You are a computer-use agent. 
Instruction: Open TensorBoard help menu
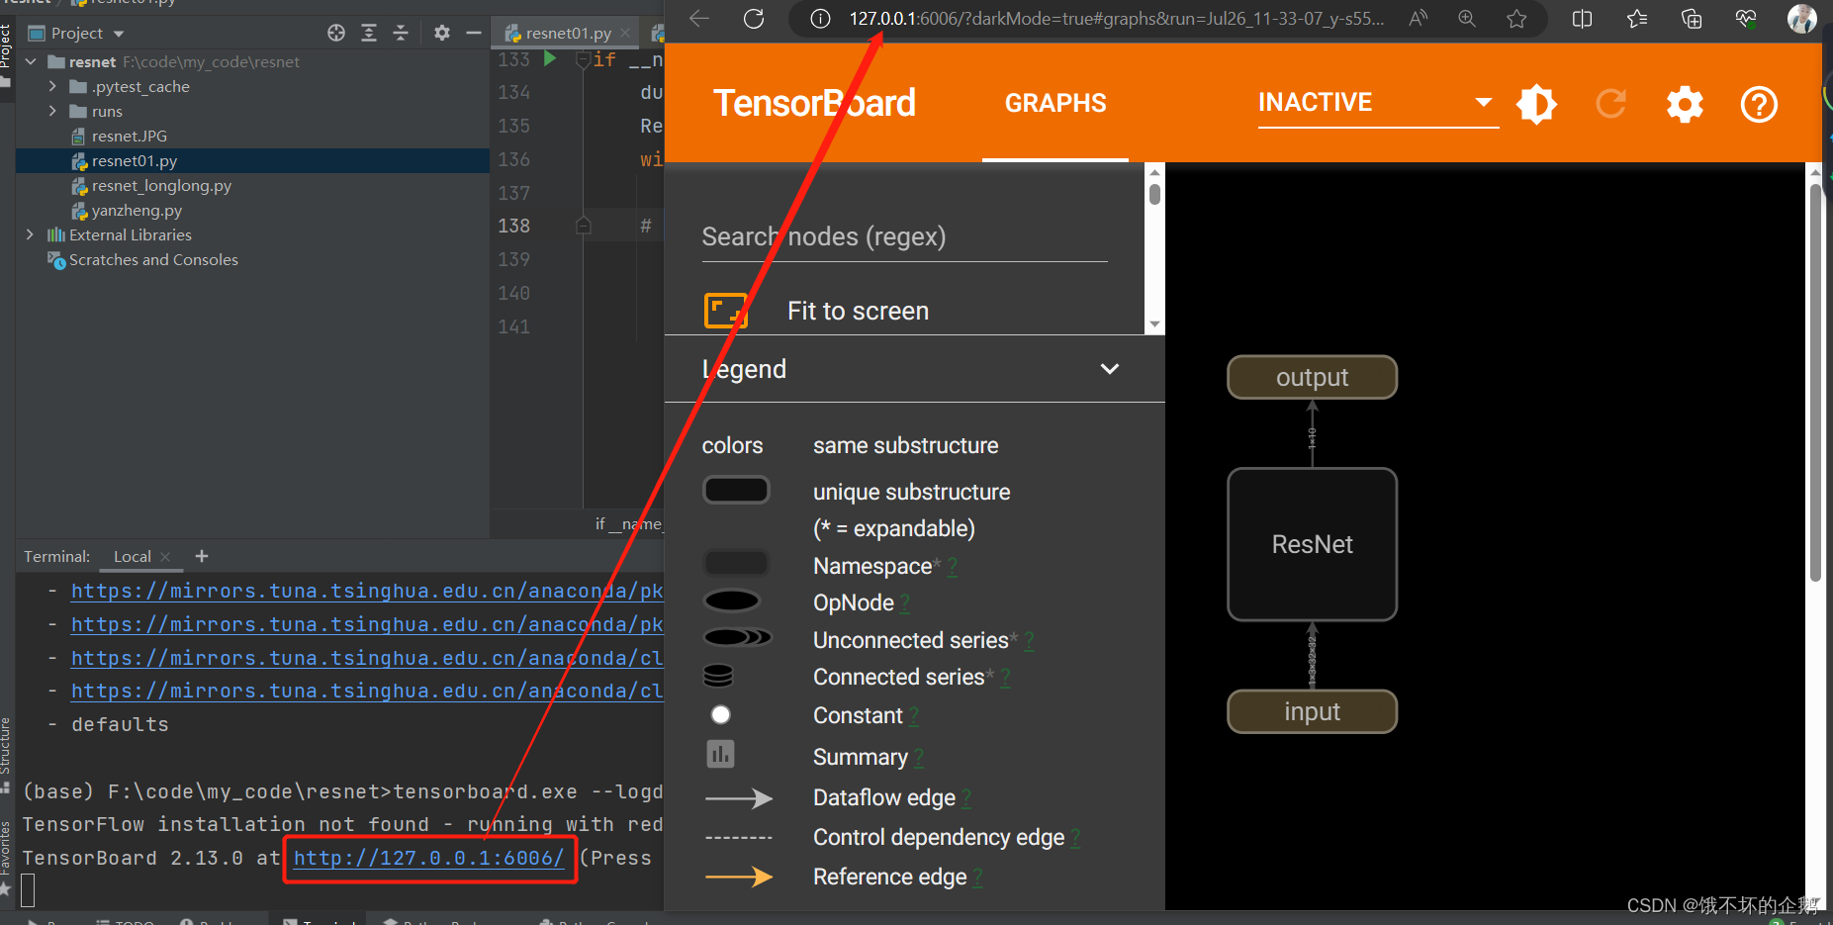click(x=1759, y=104)
